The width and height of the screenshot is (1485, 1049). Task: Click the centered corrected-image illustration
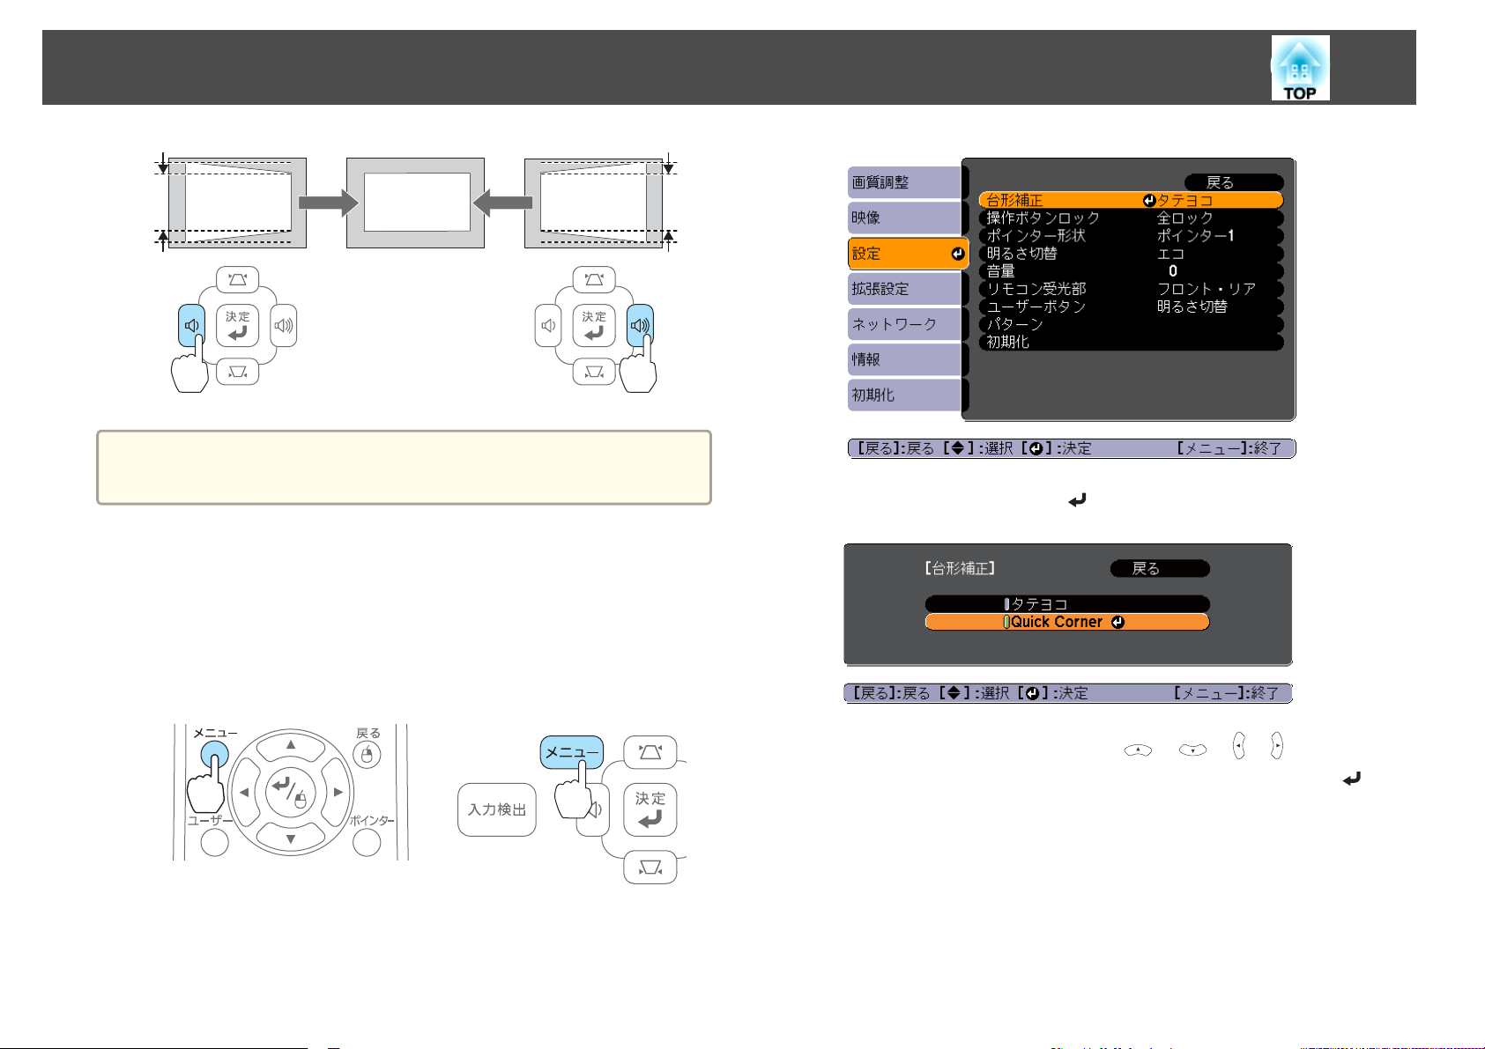coord(416,203)
